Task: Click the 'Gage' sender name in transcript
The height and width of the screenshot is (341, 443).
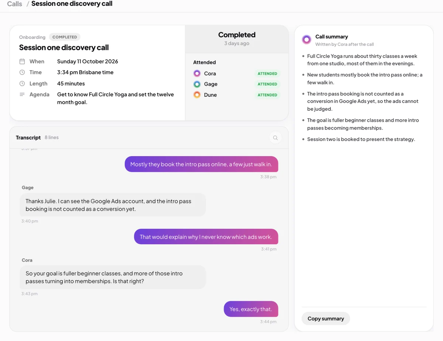Action: coord(28,188)
